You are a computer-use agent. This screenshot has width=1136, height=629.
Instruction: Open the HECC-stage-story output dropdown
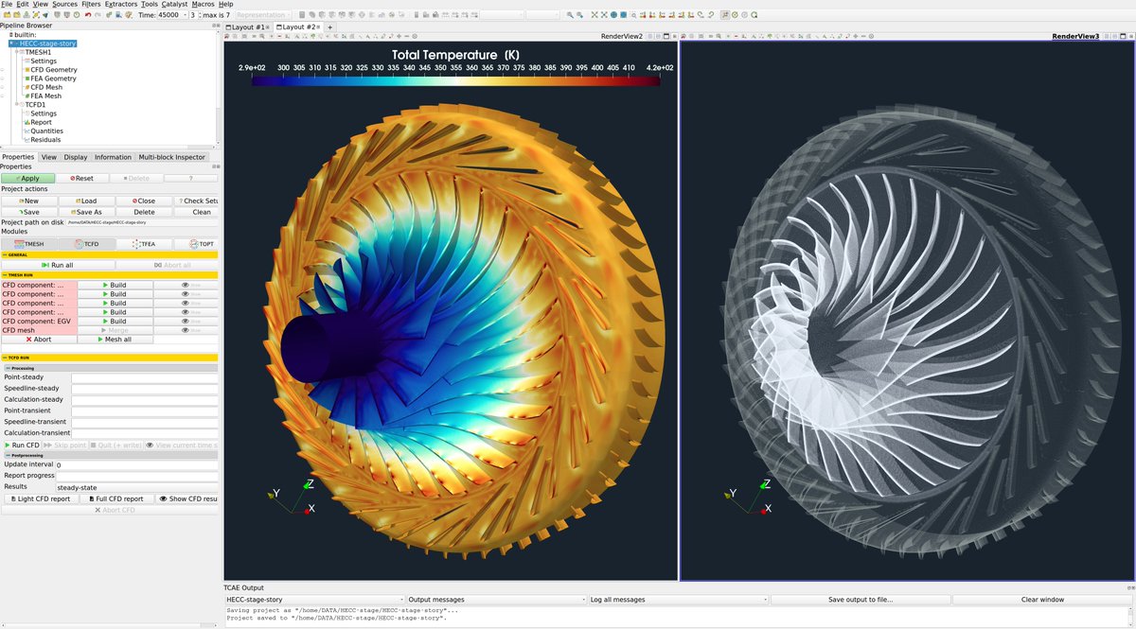click(x=315, y=600)
